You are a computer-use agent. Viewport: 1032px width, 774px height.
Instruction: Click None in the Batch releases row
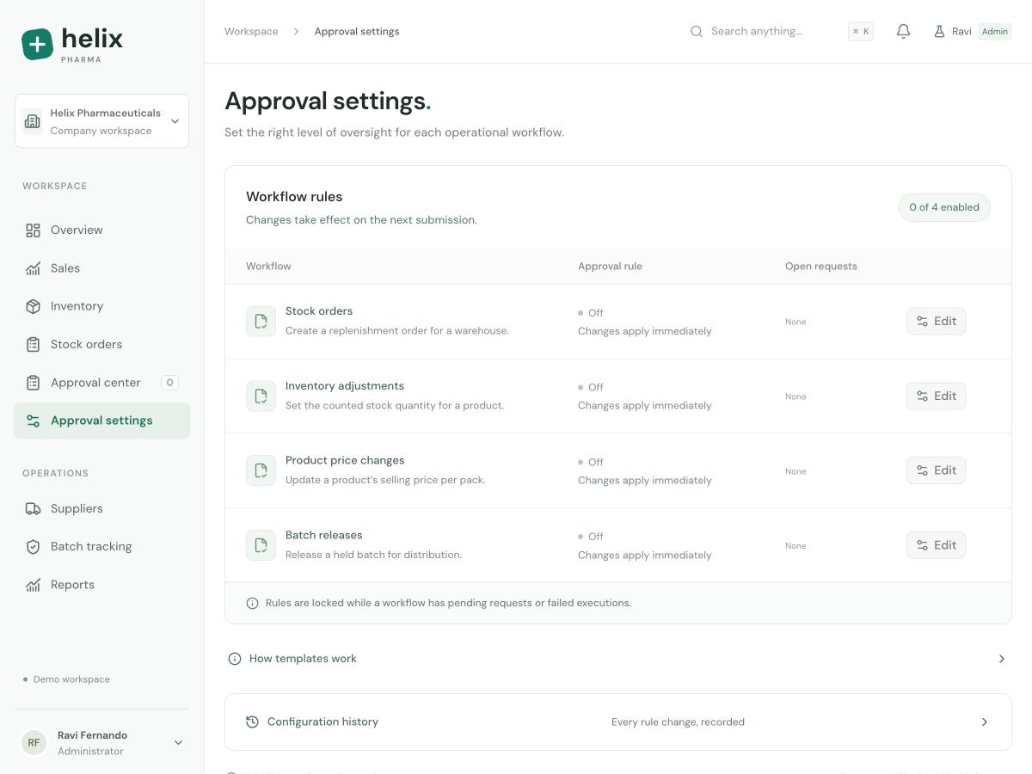795,546
